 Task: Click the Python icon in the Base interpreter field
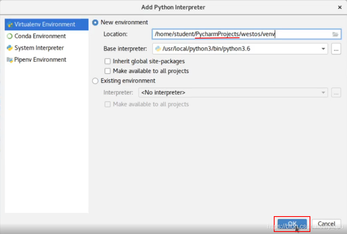coord(158,49)
